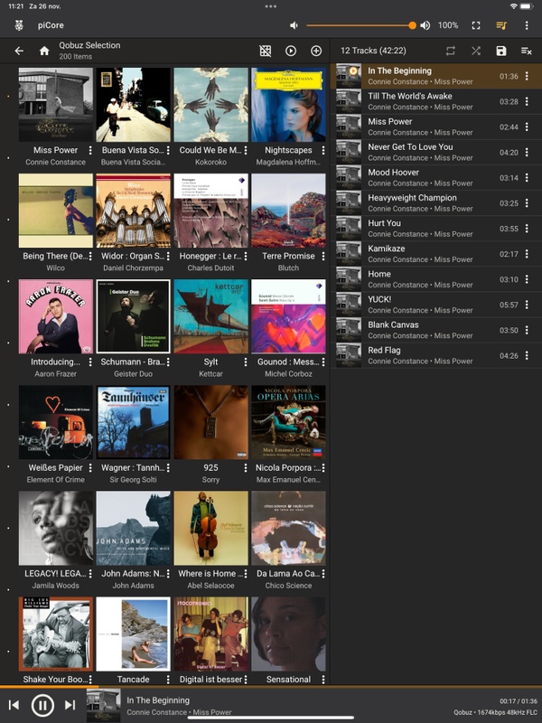Open the piCore player logo menu
The height and width of the screenshot is (723, 542).
(x=19, y=25)
